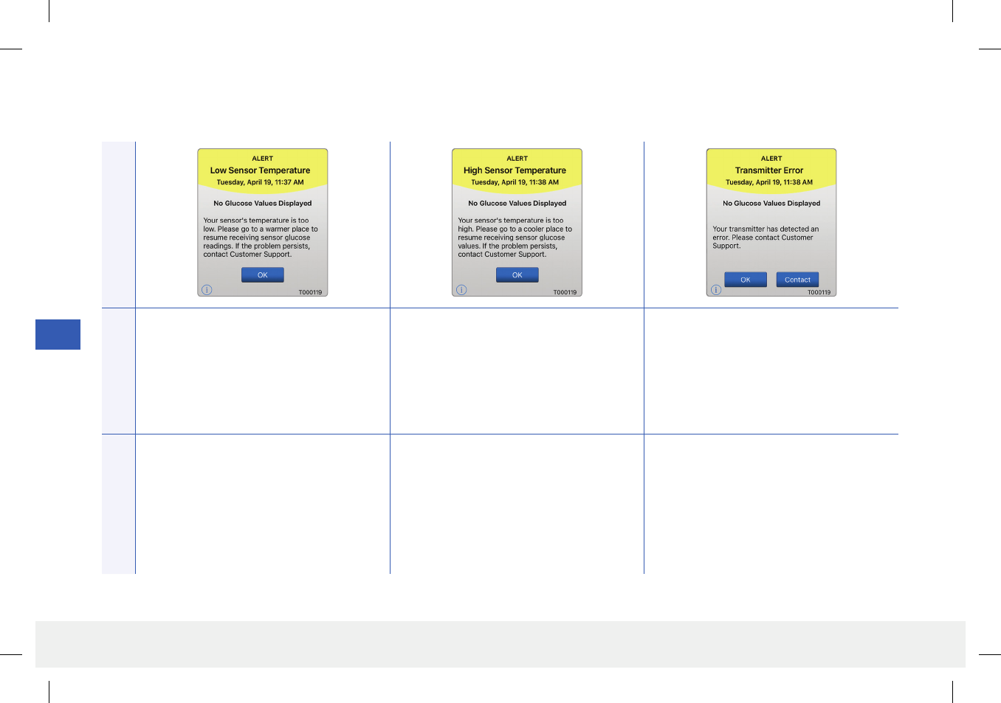Click T000119 code in High Sensor Temperature alert
The height and width of the screenshot is (703, 1001).
[x=565, y=293]
